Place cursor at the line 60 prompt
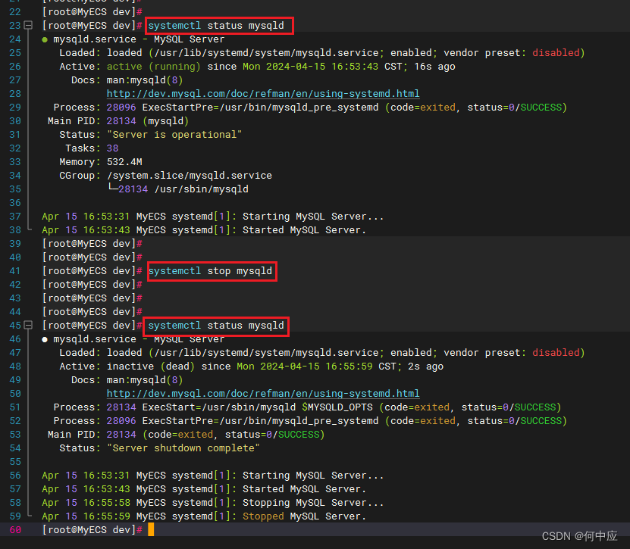 (x=151, y=530)
